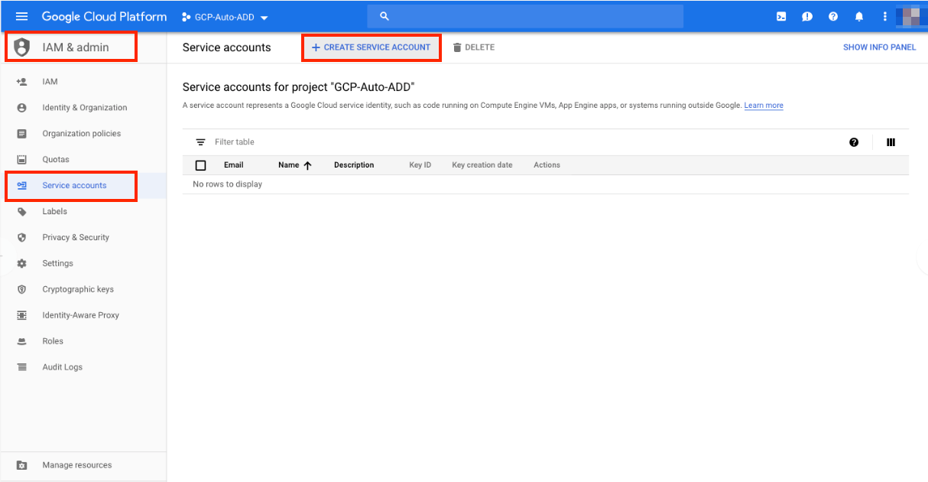Click the Description column header
Viewport: 928px width, 482px height.
[354, 165]
